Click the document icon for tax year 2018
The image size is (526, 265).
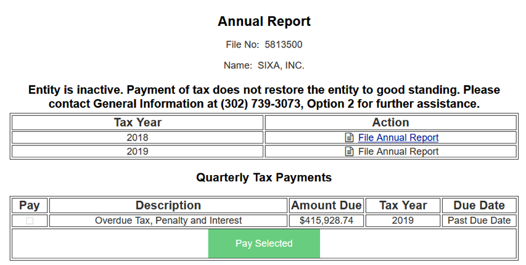click(349, 138)
